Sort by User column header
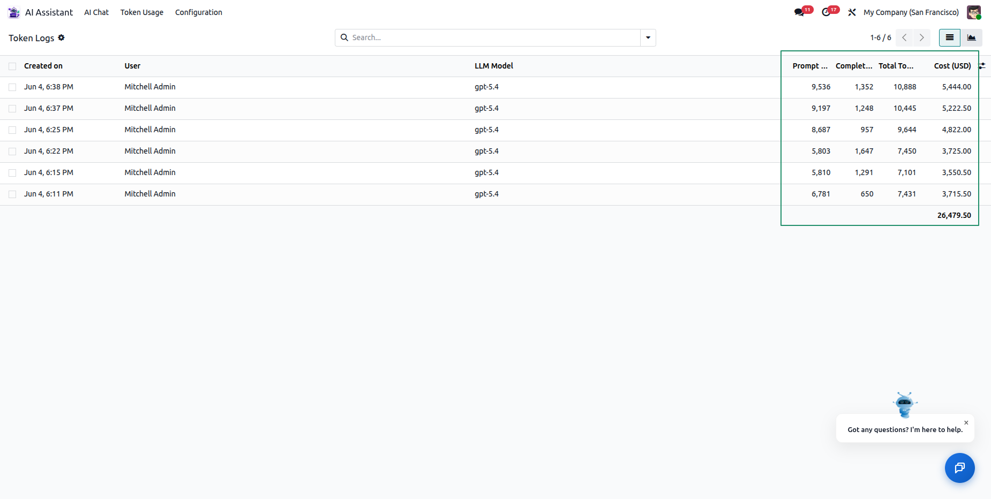 (132, 66)
